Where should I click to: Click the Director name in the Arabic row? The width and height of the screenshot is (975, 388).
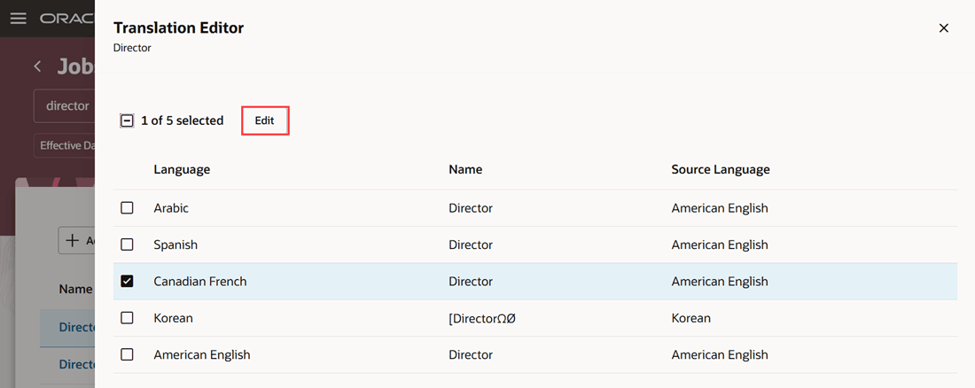click(471, 208)
